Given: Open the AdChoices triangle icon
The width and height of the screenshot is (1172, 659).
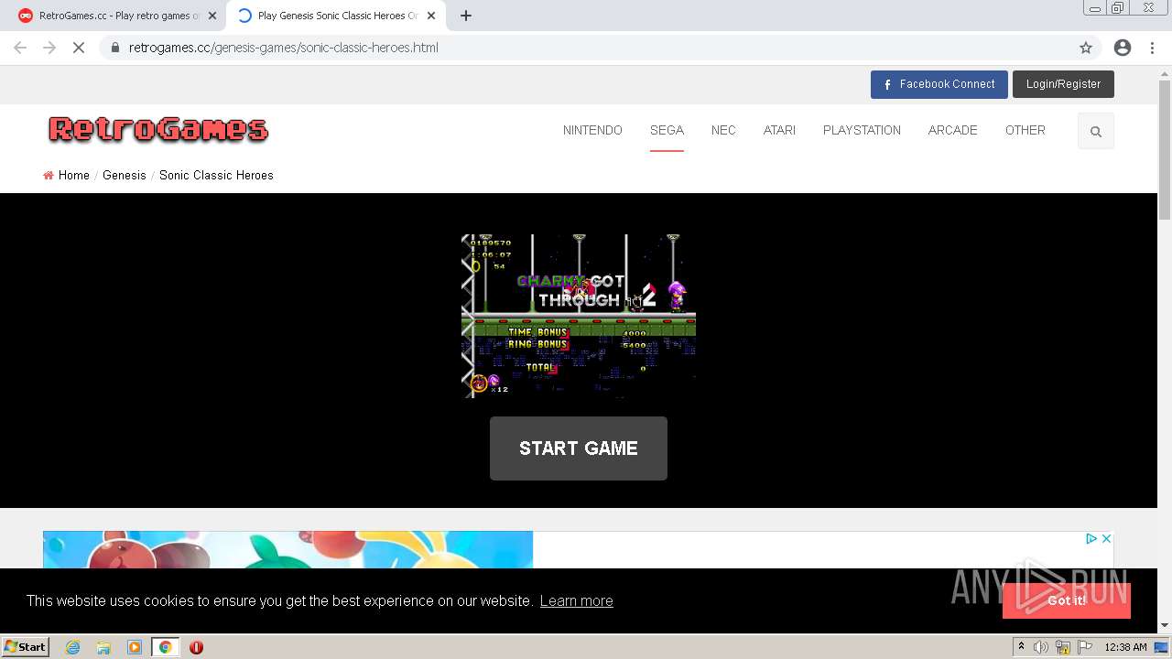Looking at the screenshot, I should (1091, 538).
